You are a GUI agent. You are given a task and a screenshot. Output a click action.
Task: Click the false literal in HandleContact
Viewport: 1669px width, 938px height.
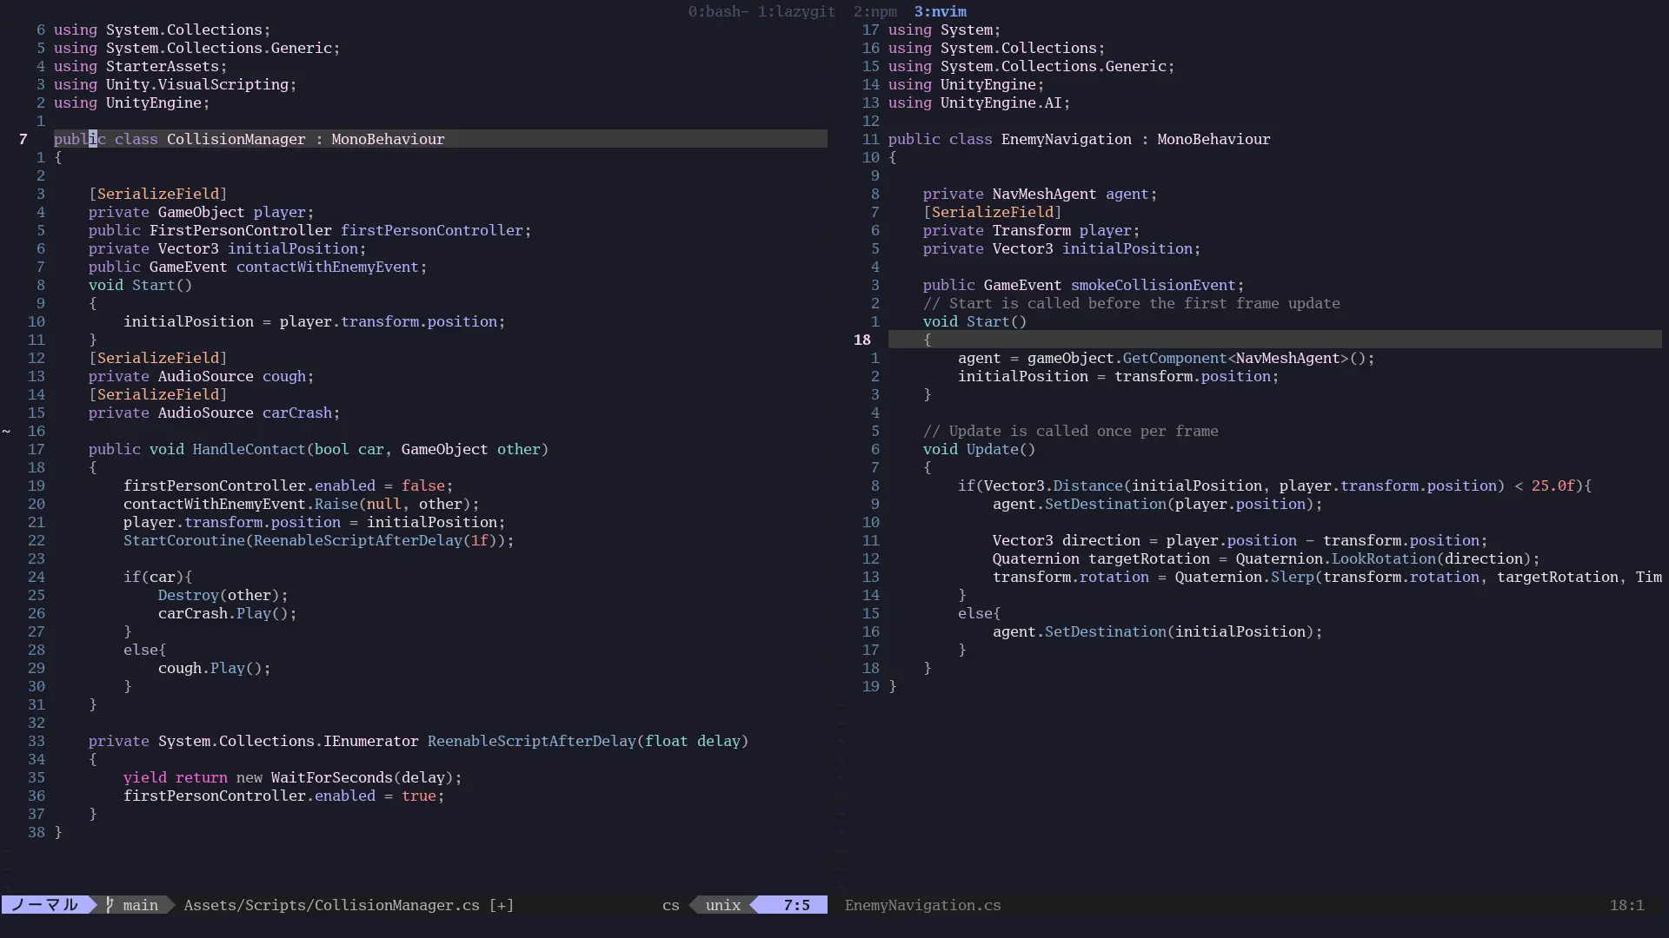422,486
